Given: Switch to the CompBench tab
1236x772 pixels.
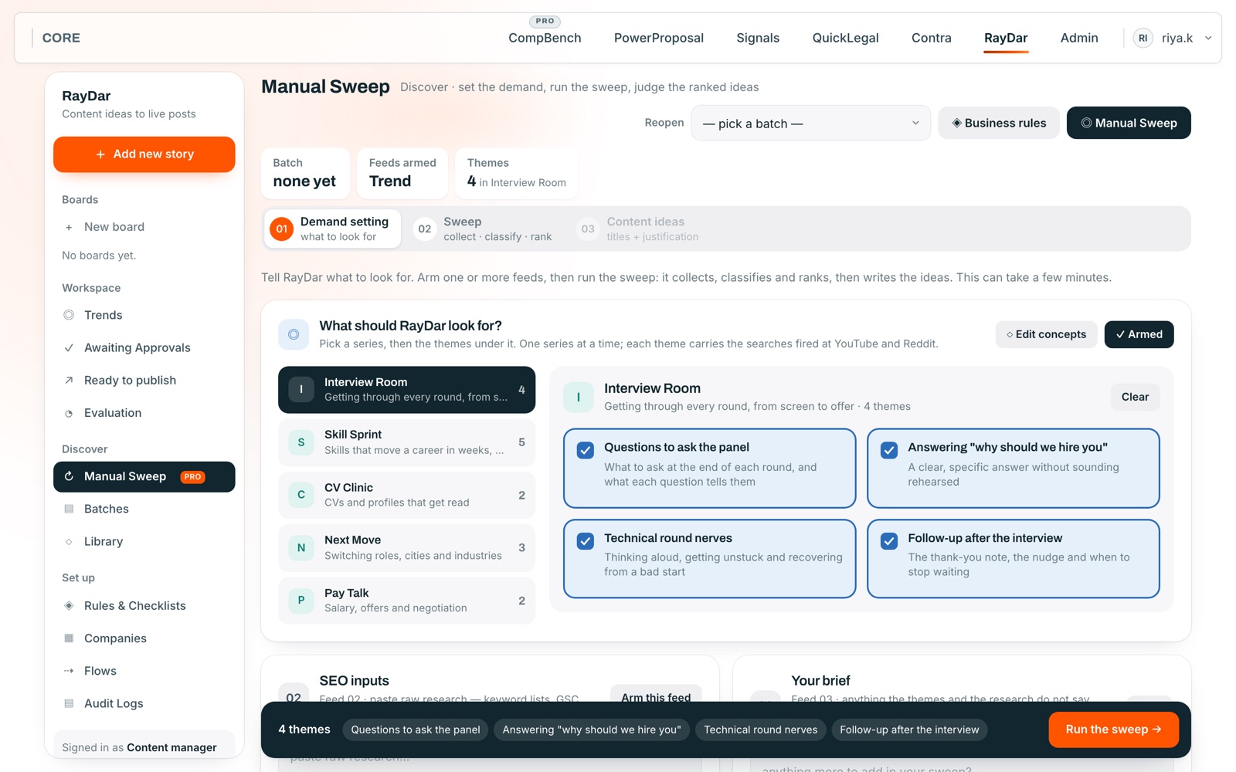Looking at the screenshot, I should 545,38.
